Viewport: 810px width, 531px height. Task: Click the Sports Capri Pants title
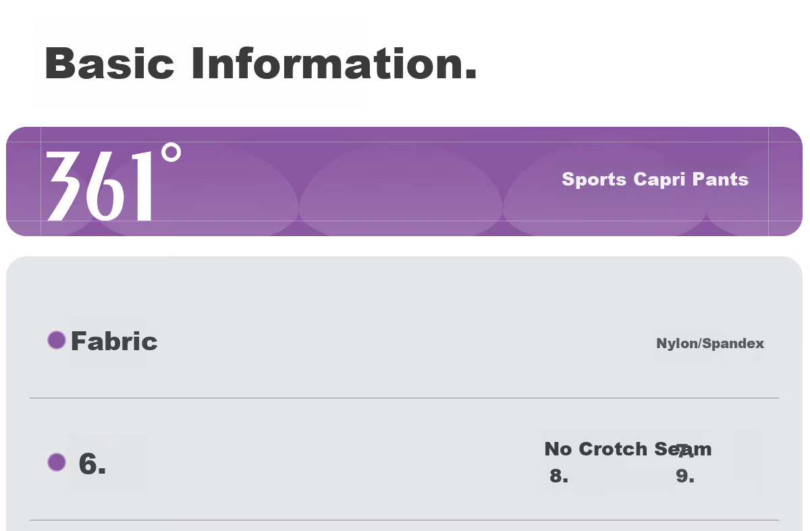click(x=655, y=179)
